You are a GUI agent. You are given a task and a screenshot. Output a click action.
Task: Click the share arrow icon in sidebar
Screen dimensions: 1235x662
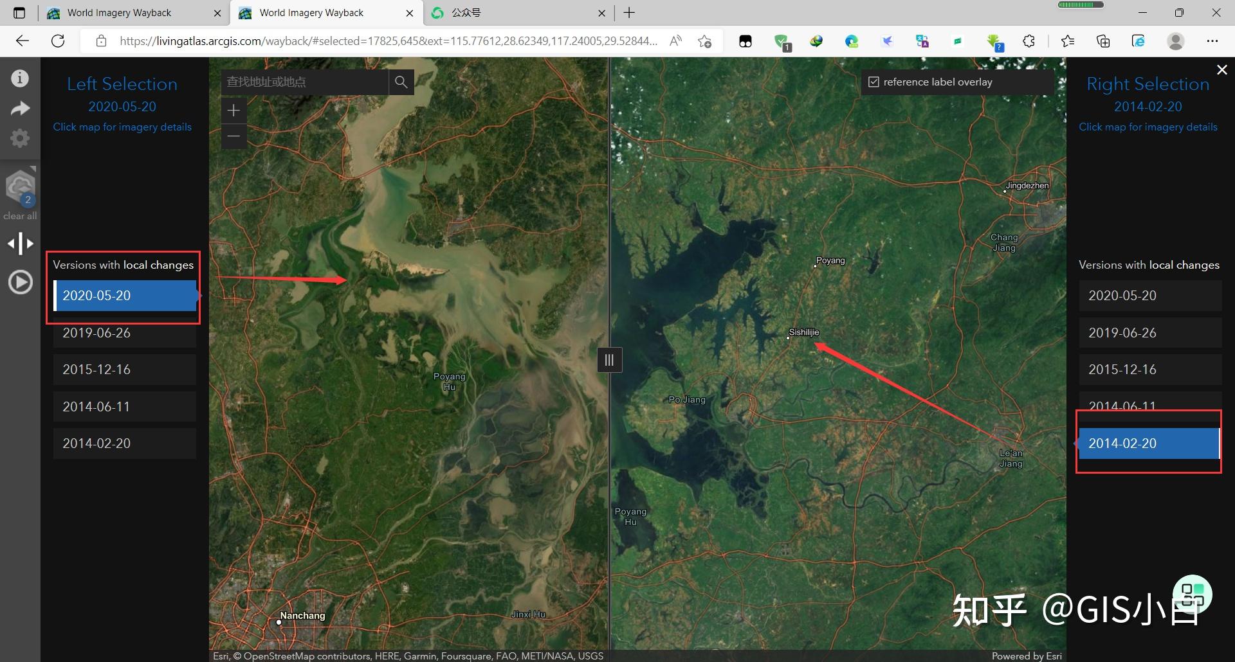(20, 109)
